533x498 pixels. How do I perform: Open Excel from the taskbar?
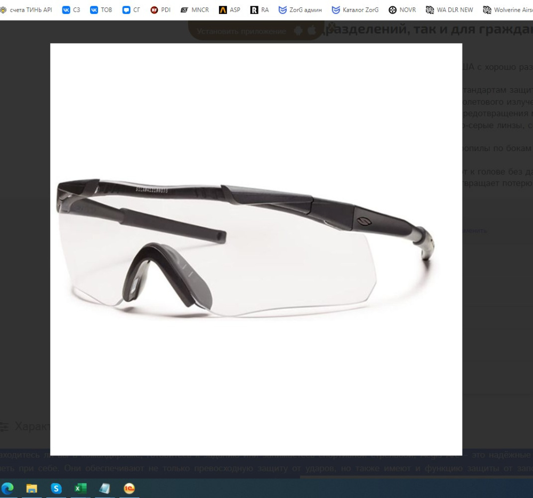[80, 488]
